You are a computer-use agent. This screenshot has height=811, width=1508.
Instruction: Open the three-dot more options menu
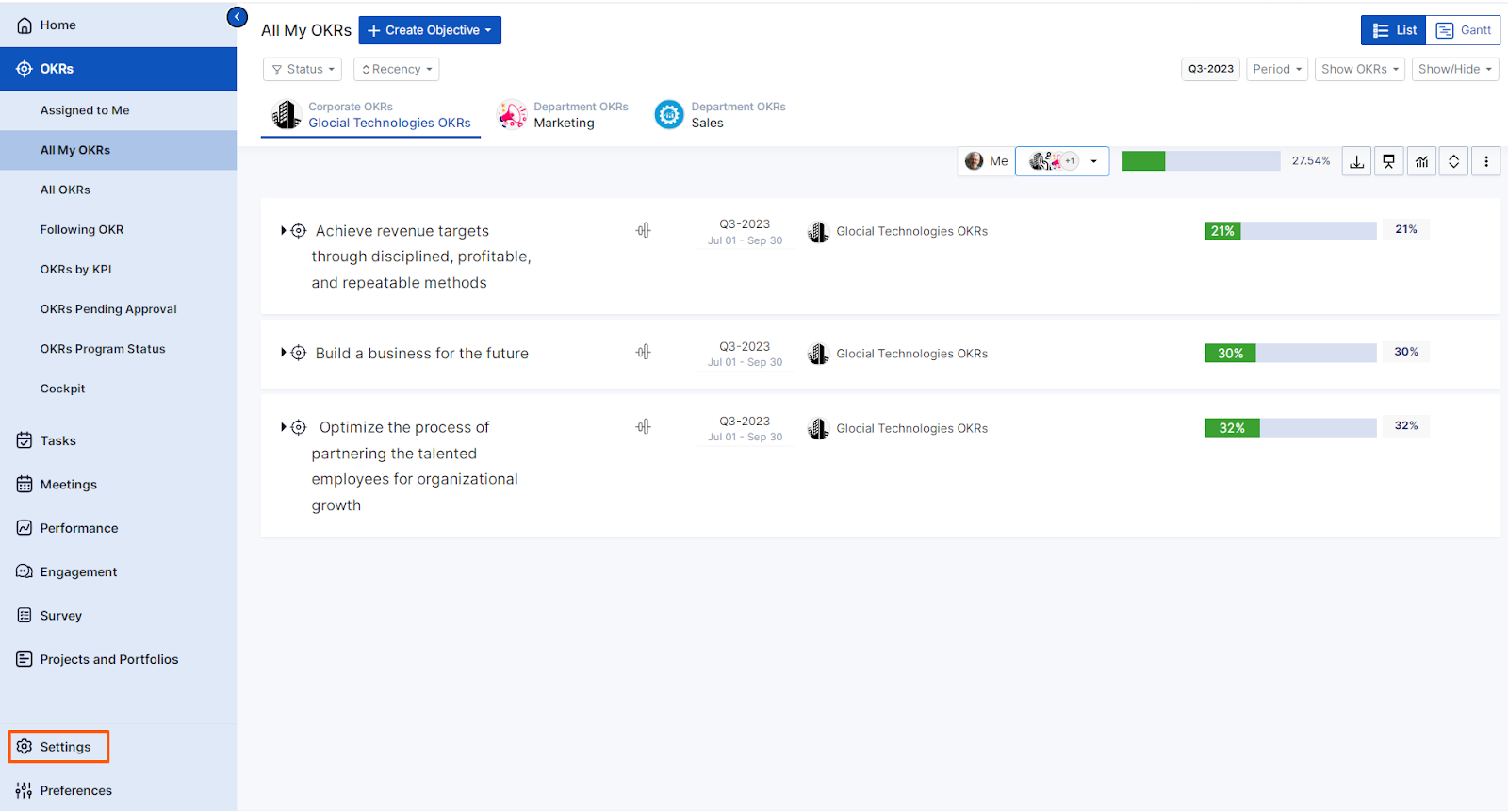coord(1486,161)
